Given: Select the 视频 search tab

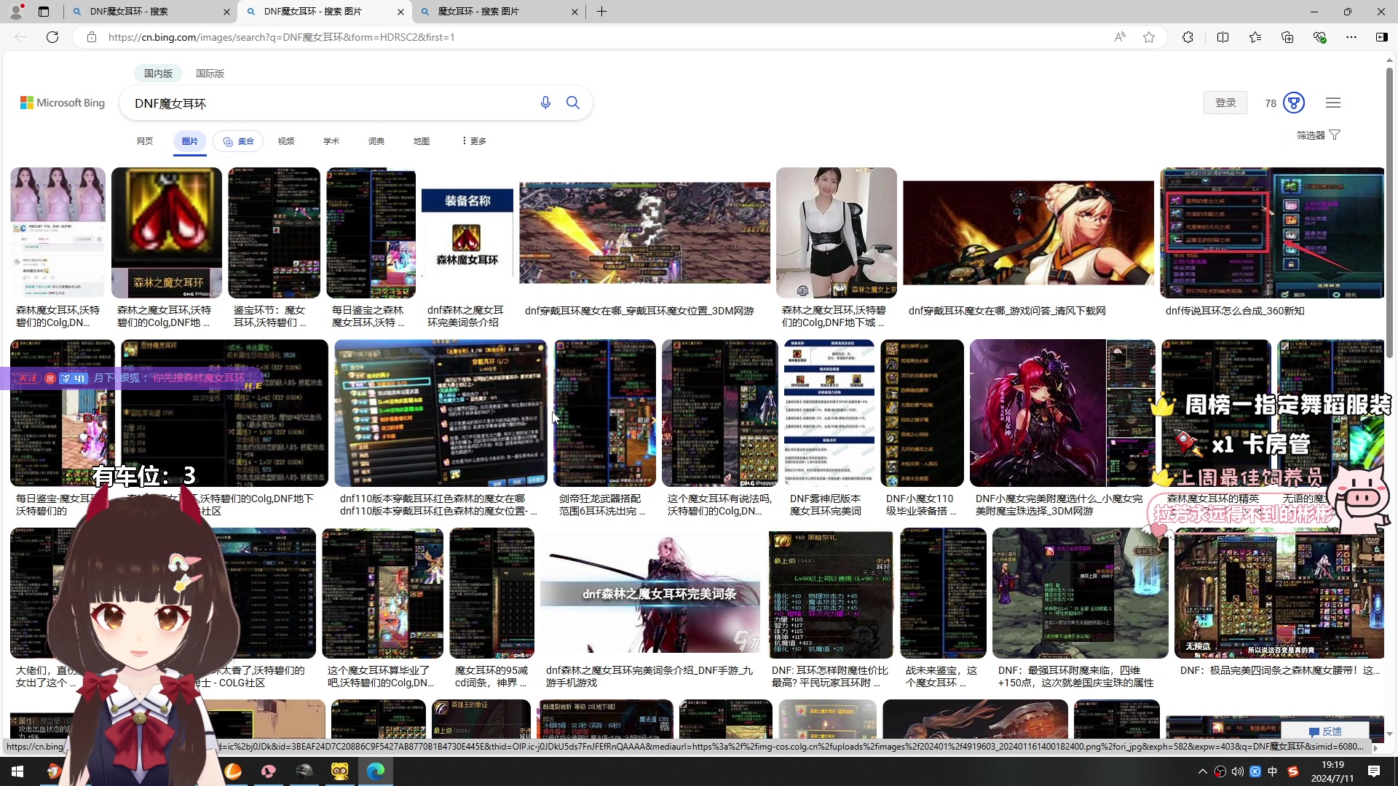Looking at the screenshot, I should click(x=286, y=141).
